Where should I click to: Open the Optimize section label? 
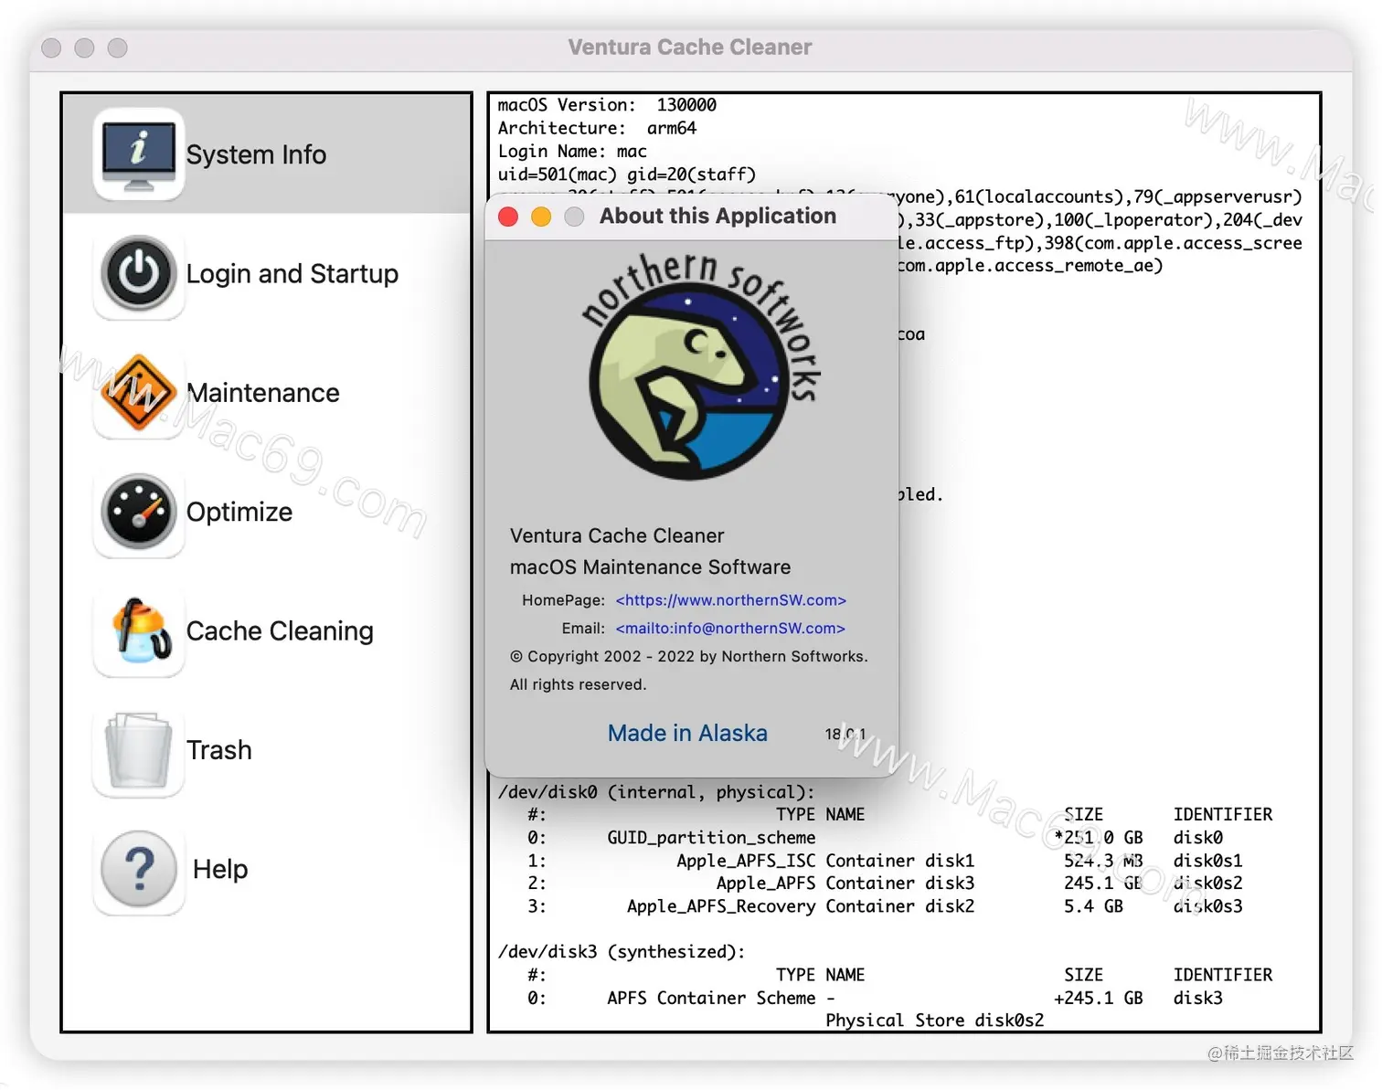coord(239,512)
